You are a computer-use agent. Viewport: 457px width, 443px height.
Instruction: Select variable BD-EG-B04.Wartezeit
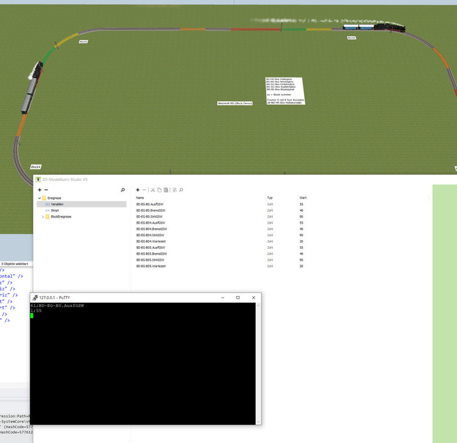pyautogui.click(x=151, y=241)
